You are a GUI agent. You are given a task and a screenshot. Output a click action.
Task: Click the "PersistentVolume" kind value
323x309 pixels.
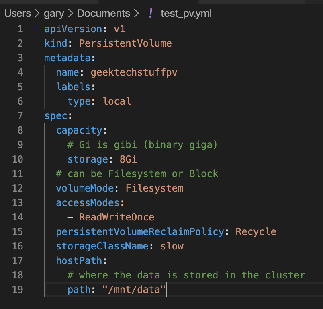click(125, 43)
